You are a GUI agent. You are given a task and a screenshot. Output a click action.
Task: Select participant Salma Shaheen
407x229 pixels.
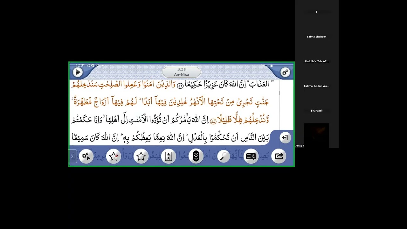pos(317,37)
